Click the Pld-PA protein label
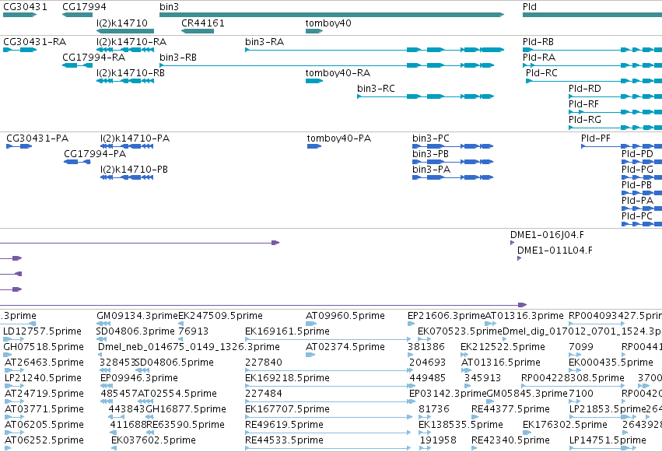 [x=638, y=201]
